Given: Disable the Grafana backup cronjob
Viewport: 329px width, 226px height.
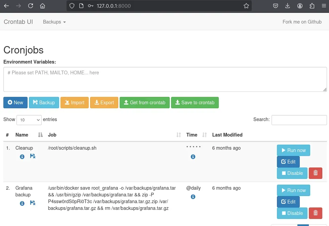Looking at the screenshot, I should (292, 213).
